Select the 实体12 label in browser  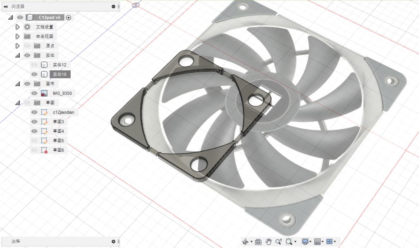click(60, 65)
